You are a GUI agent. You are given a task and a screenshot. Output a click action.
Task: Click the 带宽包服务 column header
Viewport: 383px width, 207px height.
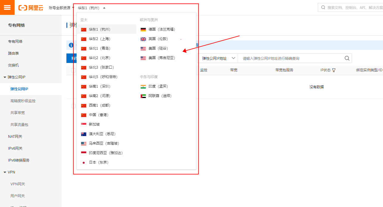(284, 70)
